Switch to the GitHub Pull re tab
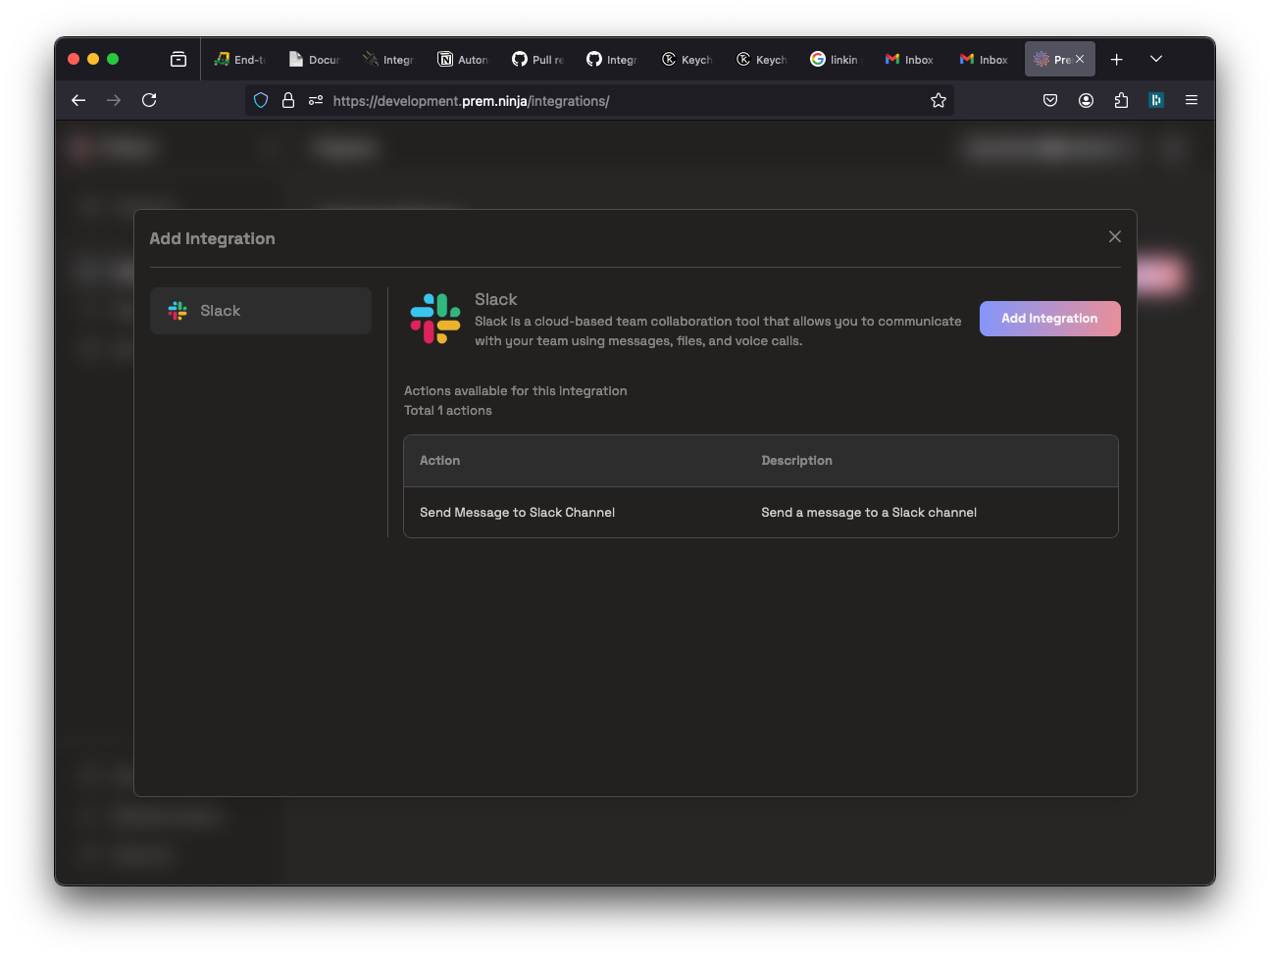This screenshot has width=1270, height=958. click(x=538, y=60)
